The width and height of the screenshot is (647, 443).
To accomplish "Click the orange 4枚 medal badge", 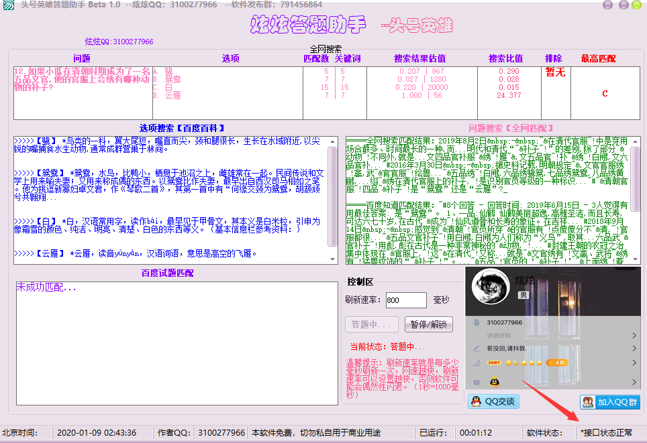I will coord(556,363).
